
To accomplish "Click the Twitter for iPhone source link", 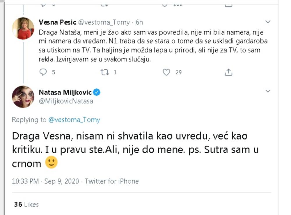I will point(112,181).
